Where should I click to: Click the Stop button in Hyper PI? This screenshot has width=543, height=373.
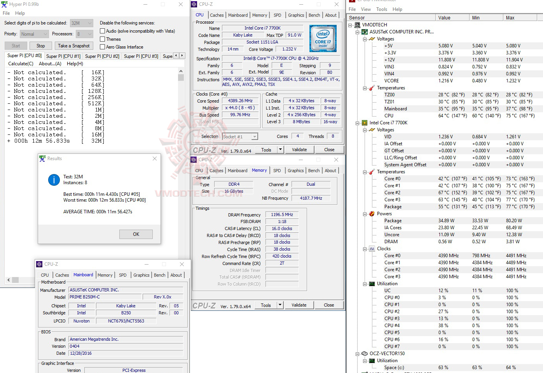point(41,46)
